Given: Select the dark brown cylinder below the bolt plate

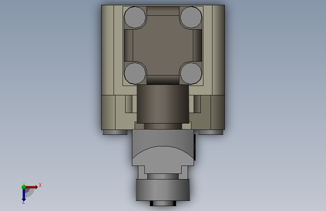Looking at the screenshot, I should tap(163, 104).
